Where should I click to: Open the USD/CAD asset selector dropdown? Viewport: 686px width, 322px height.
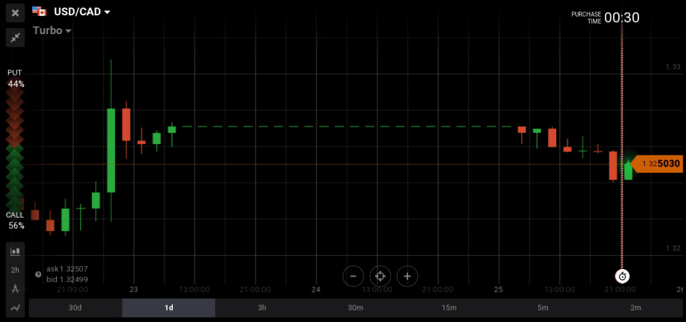pos(82,12)
